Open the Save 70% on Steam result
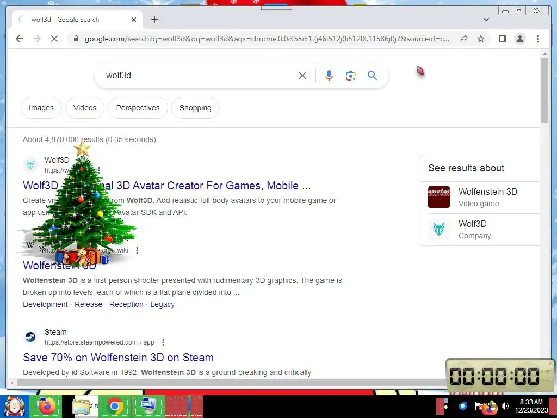 118,358
